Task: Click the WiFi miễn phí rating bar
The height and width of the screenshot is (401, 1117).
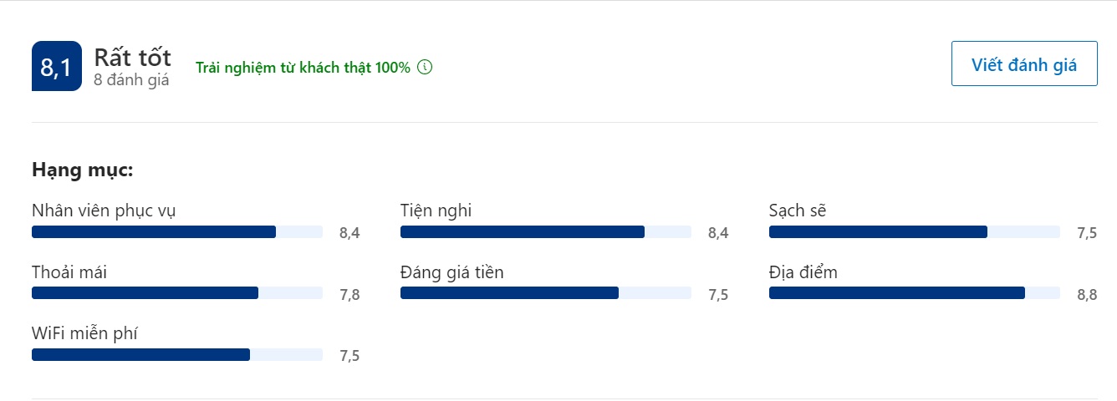Action: [x=177, y=354]
